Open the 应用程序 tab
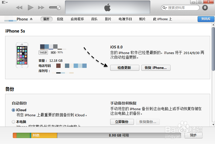This screenshot has width=215, height=144. pos(77,19)
